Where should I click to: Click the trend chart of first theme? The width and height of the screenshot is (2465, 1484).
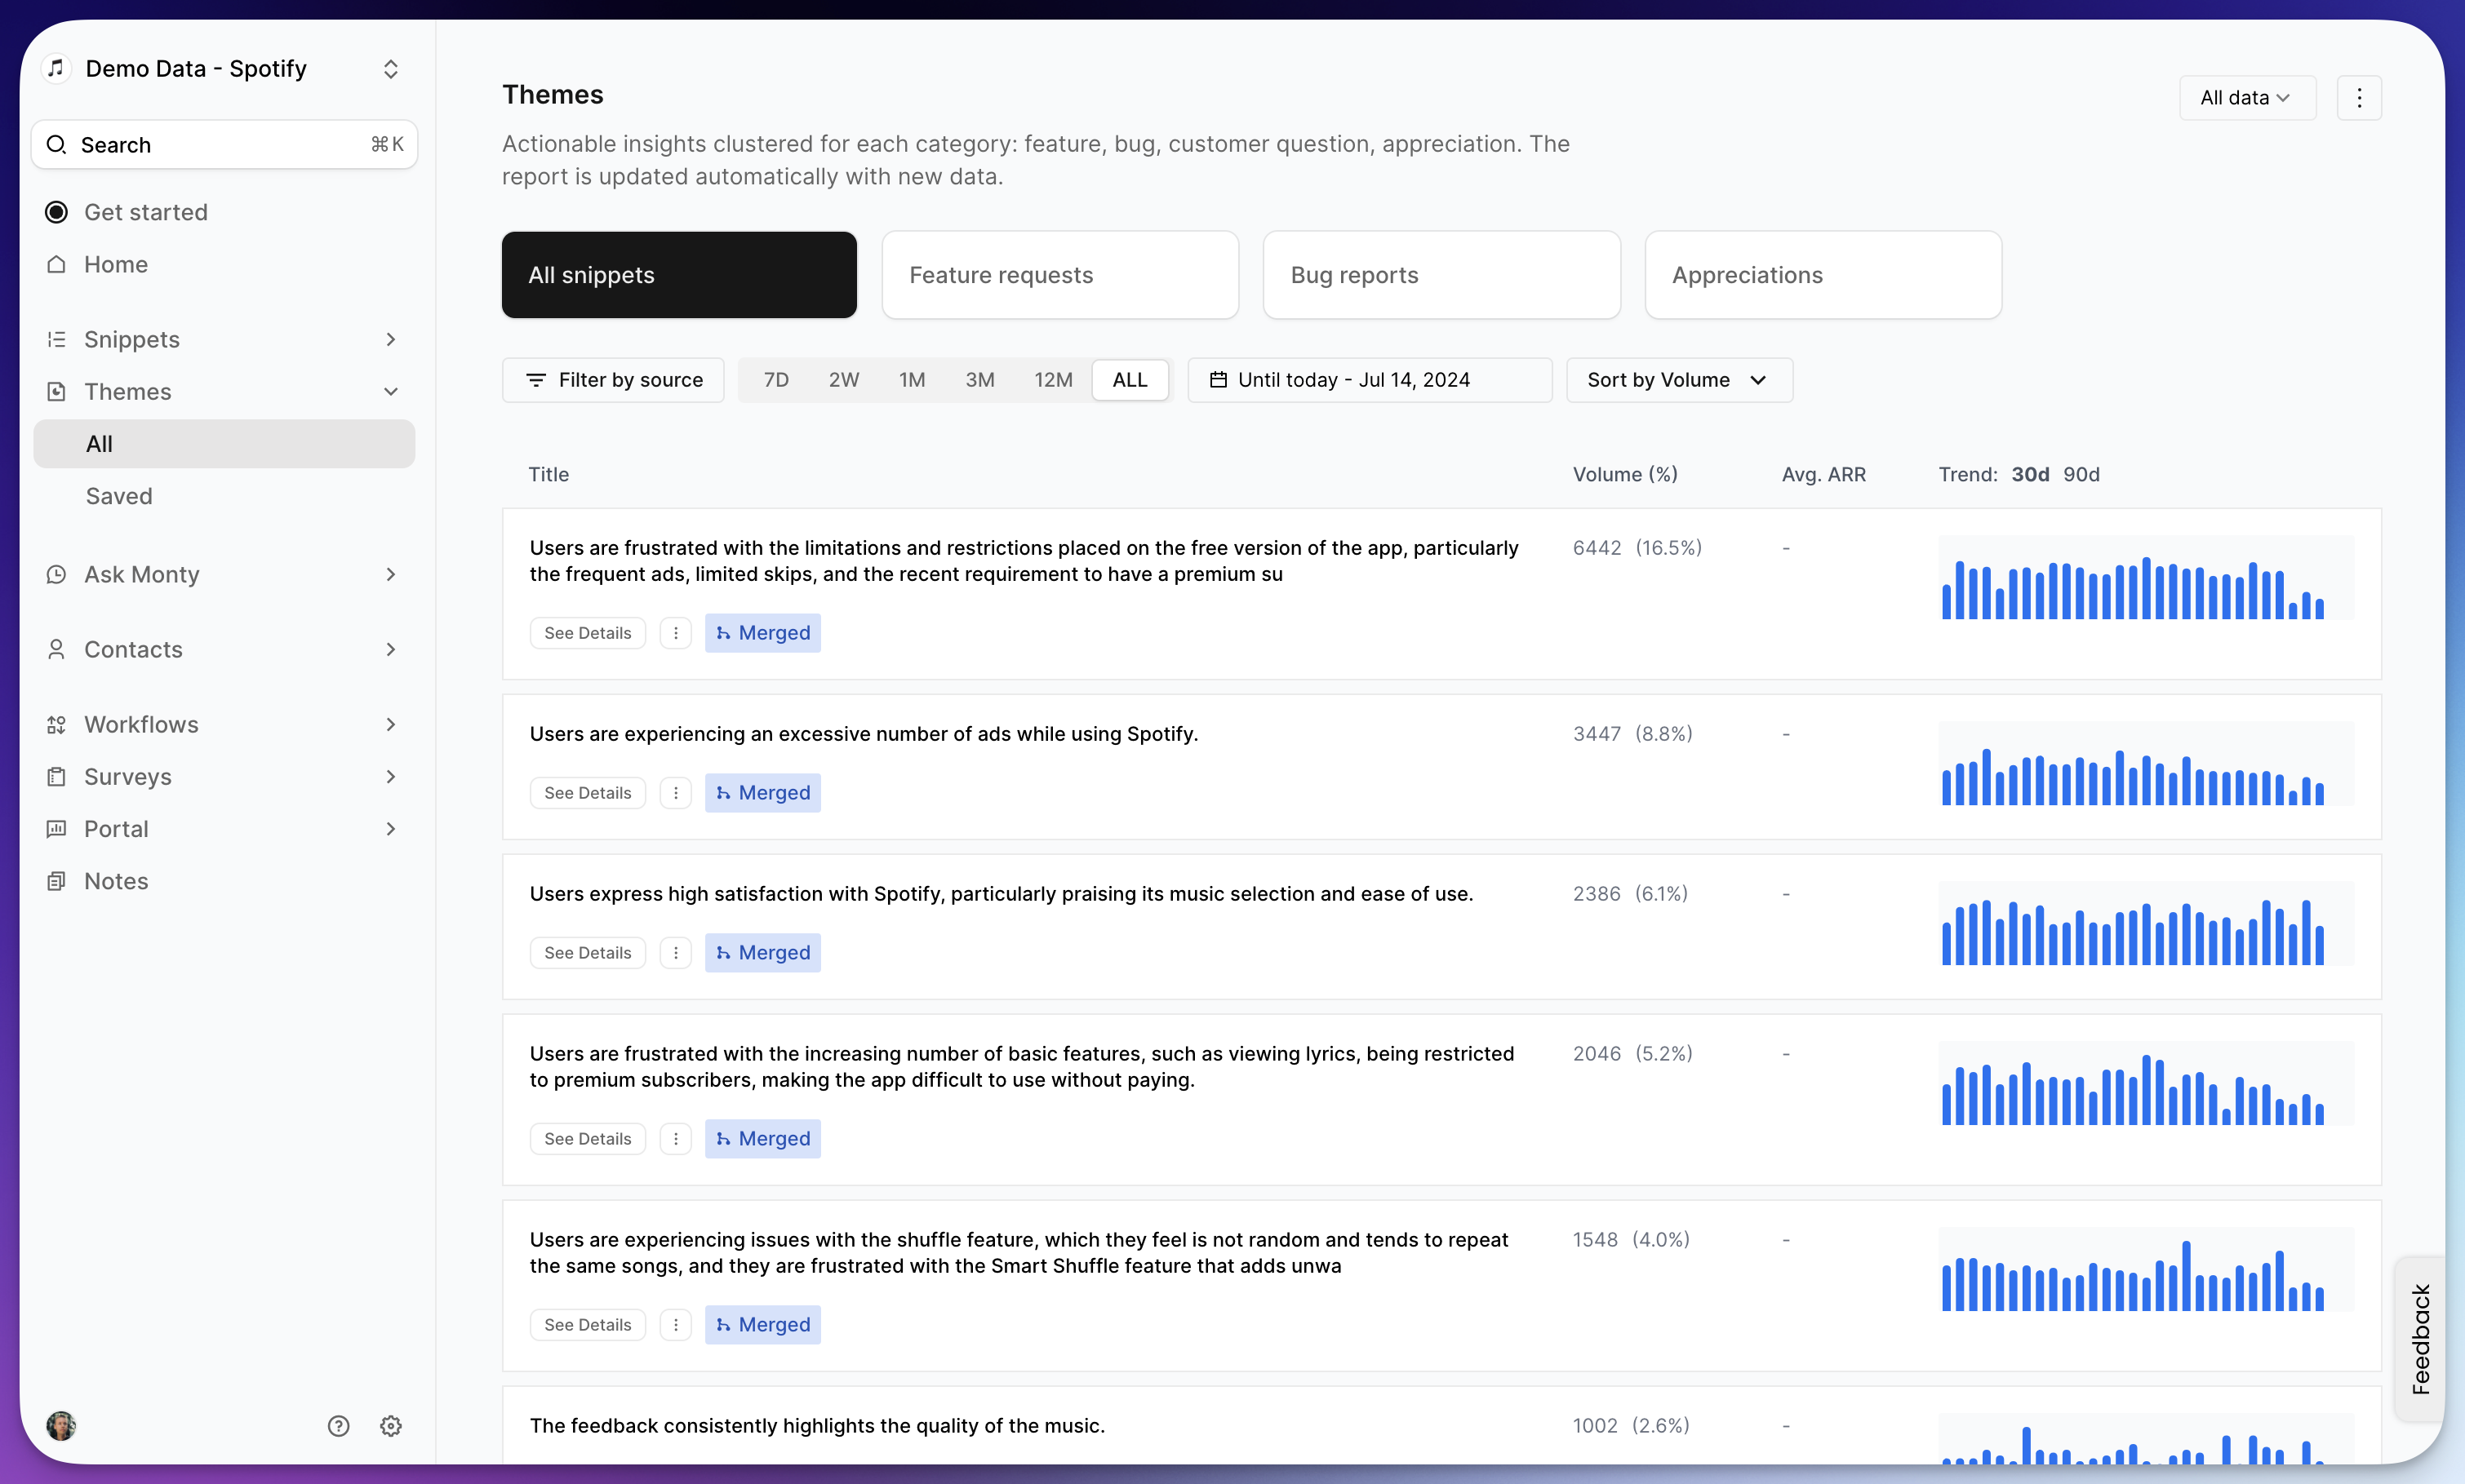click(2144, 579)
